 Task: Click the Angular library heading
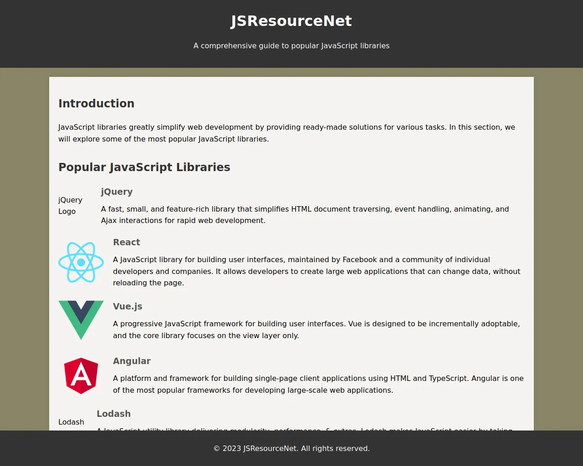point(132,361)
